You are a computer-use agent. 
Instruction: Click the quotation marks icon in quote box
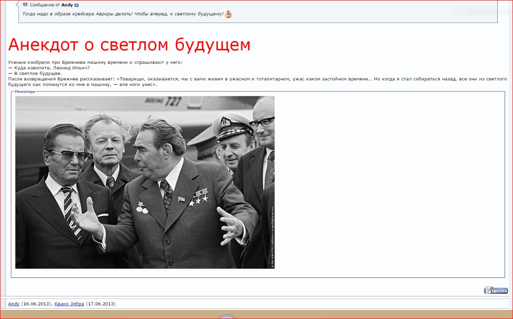coord(25,5)
